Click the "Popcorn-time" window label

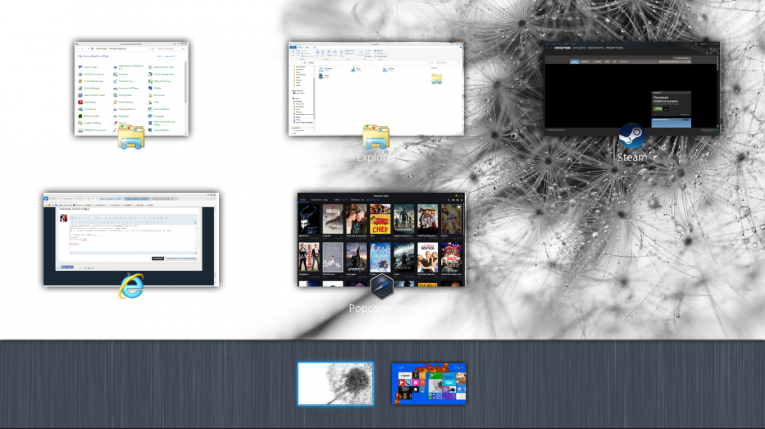[x=382, y=308]
